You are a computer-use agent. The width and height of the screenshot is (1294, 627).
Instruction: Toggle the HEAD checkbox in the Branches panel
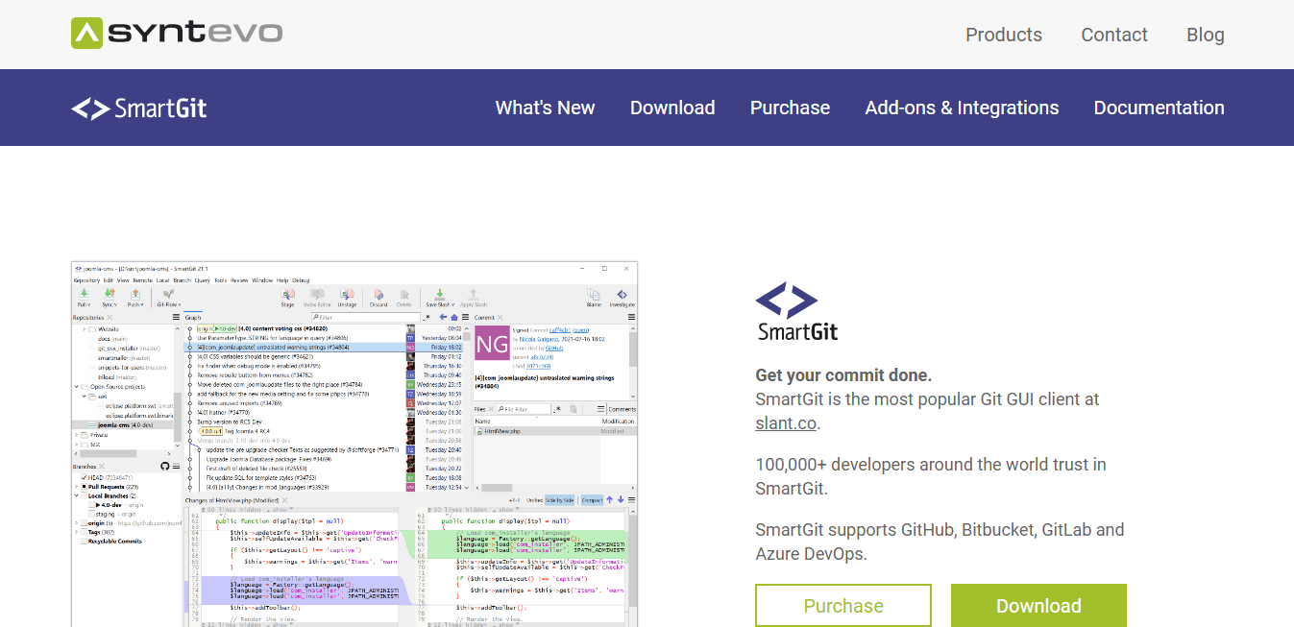tap(85, 477)
